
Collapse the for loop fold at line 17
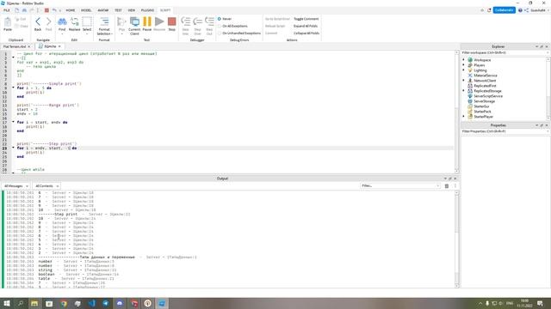(14, 122)
